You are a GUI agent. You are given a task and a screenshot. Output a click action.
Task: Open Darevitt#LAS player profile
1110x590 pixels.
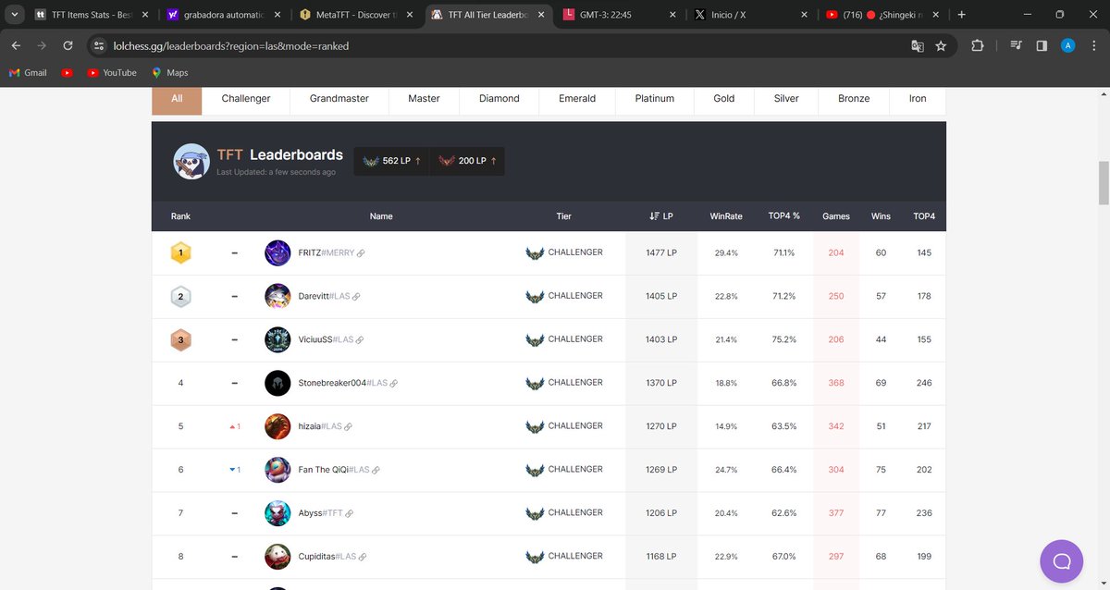click(326, 296)
